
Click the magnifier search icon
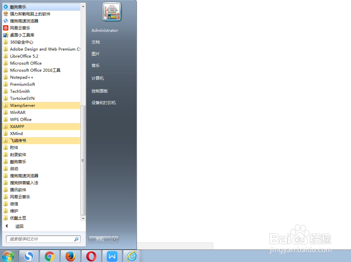click(x=76, y=239)
